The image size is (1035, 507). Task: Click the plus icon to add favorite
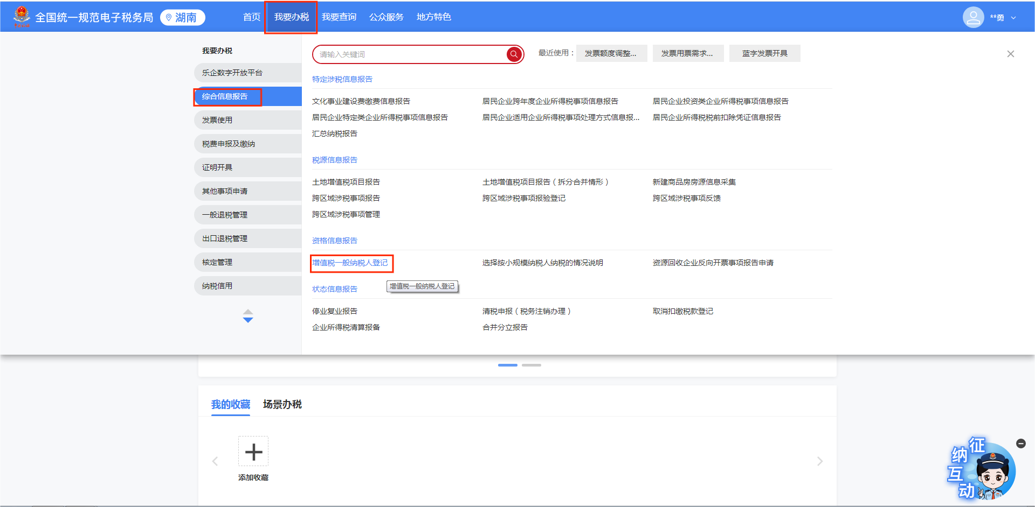253,451
